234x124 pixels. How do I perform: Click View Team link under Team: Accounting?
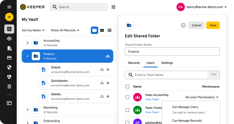pos(152,100)
